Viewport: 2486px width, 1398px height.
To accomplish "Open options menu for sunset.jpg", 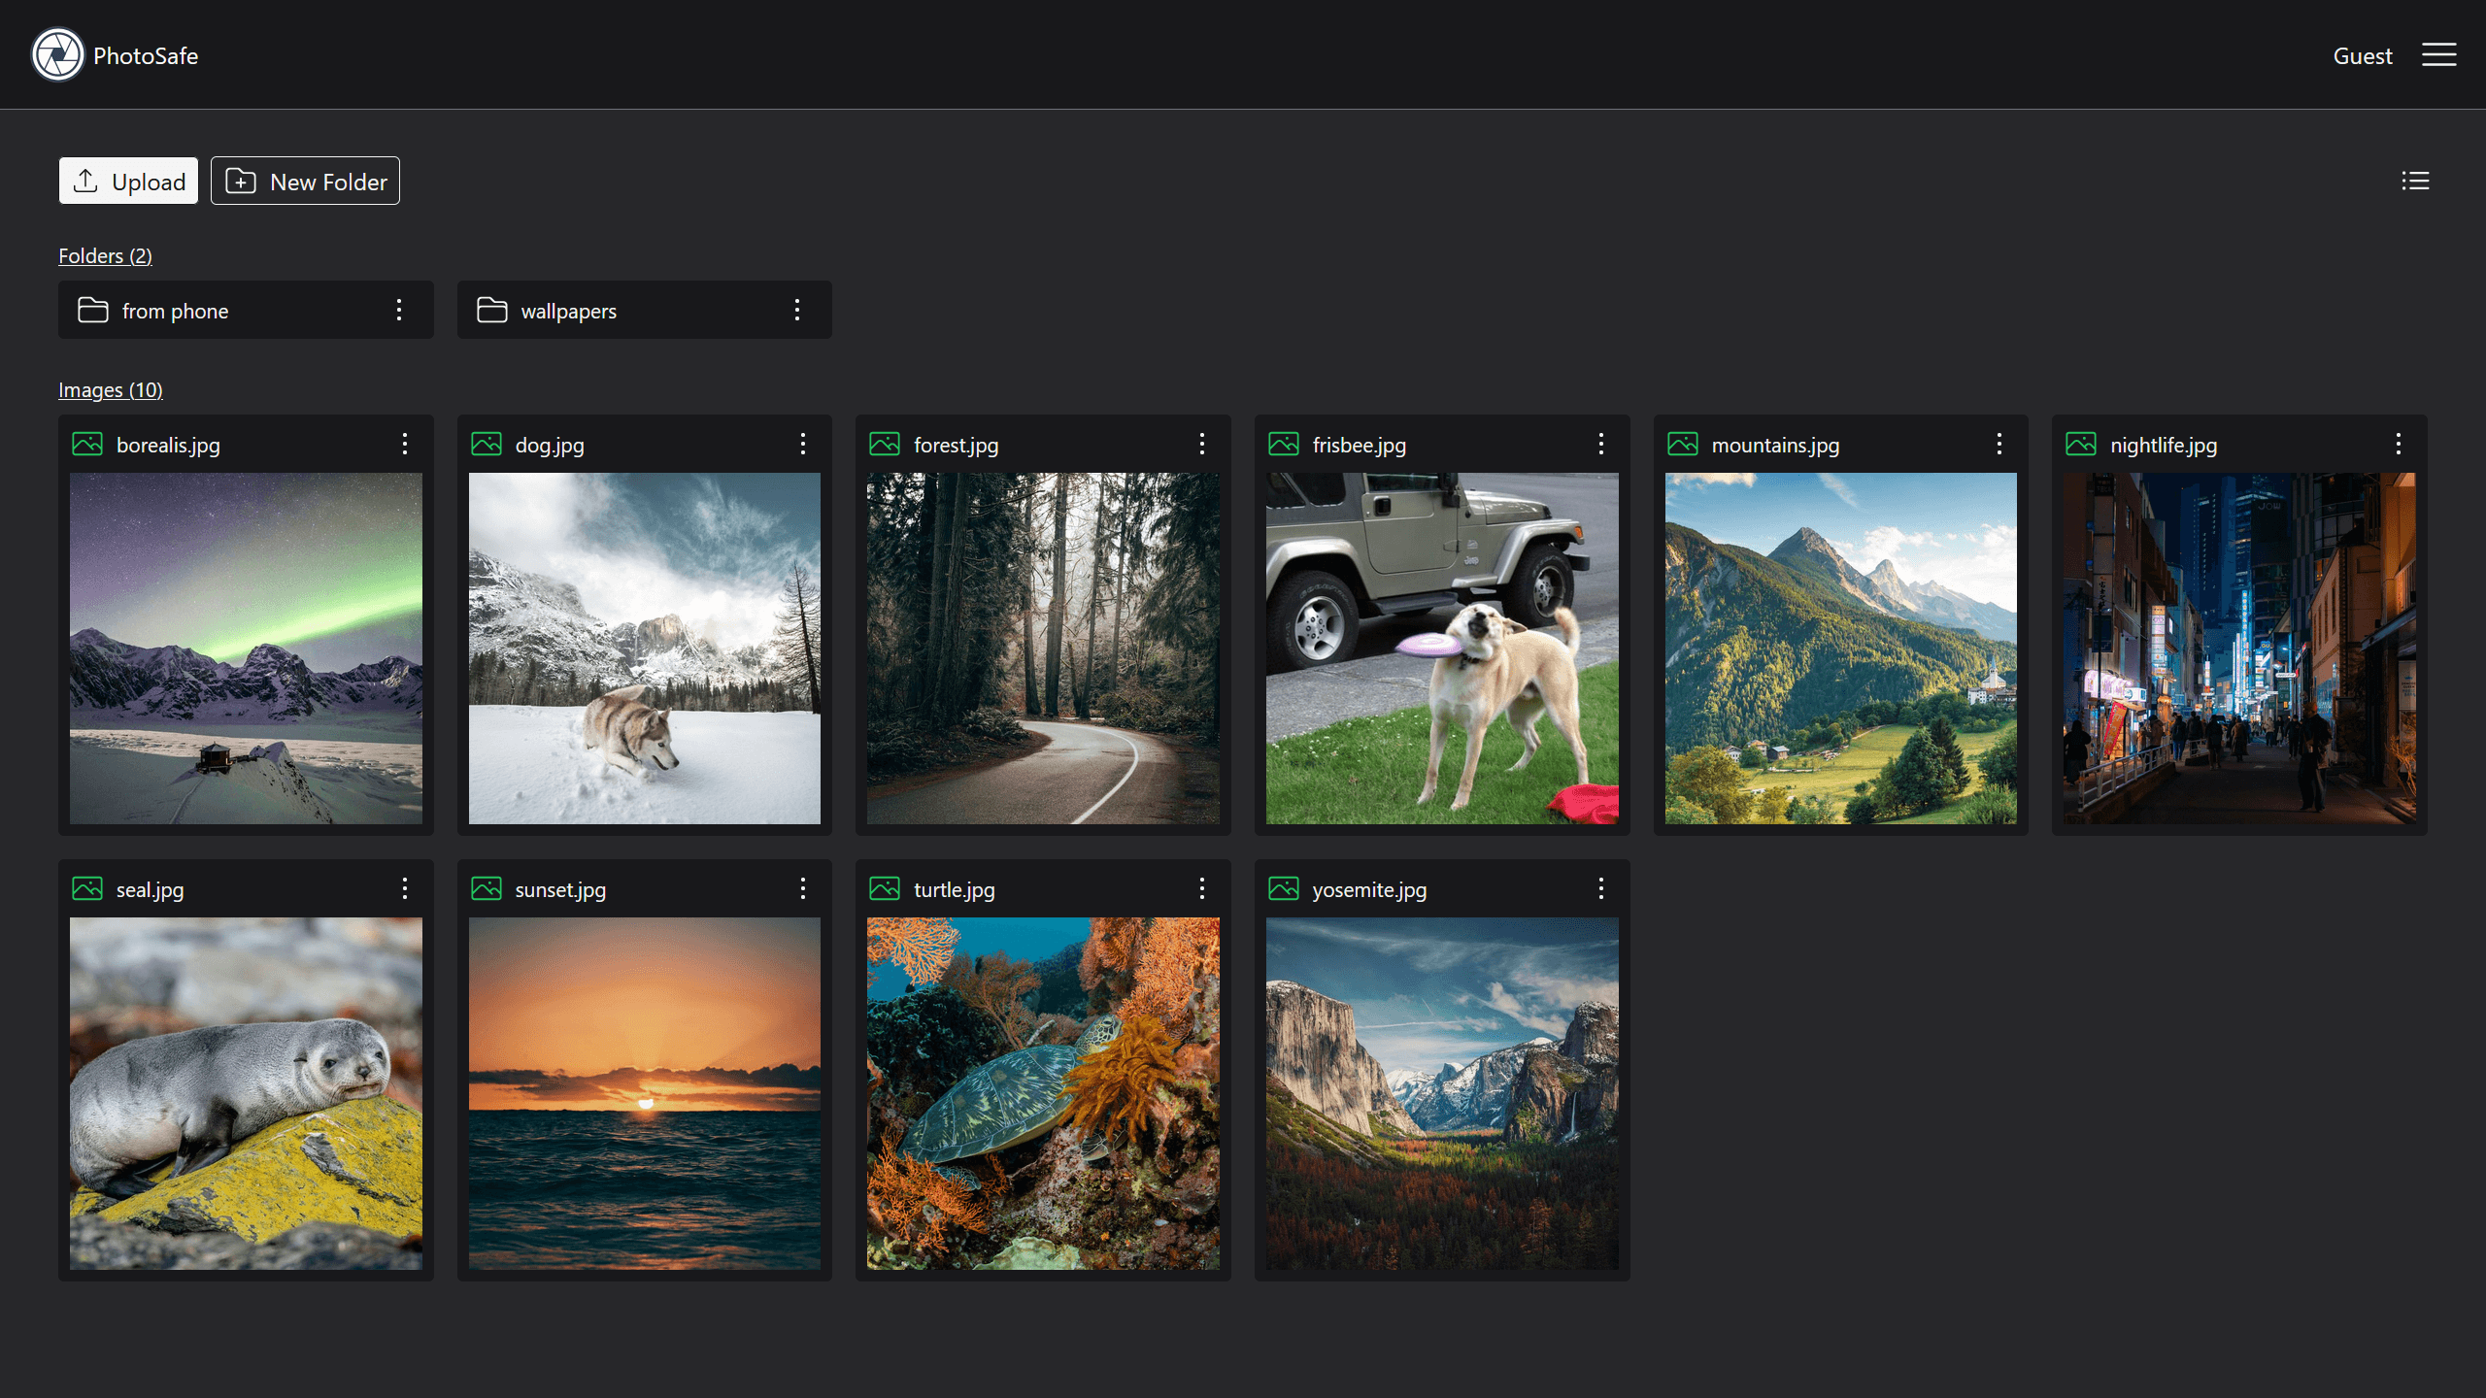I will pyautogui.click(x=804, y=887).
